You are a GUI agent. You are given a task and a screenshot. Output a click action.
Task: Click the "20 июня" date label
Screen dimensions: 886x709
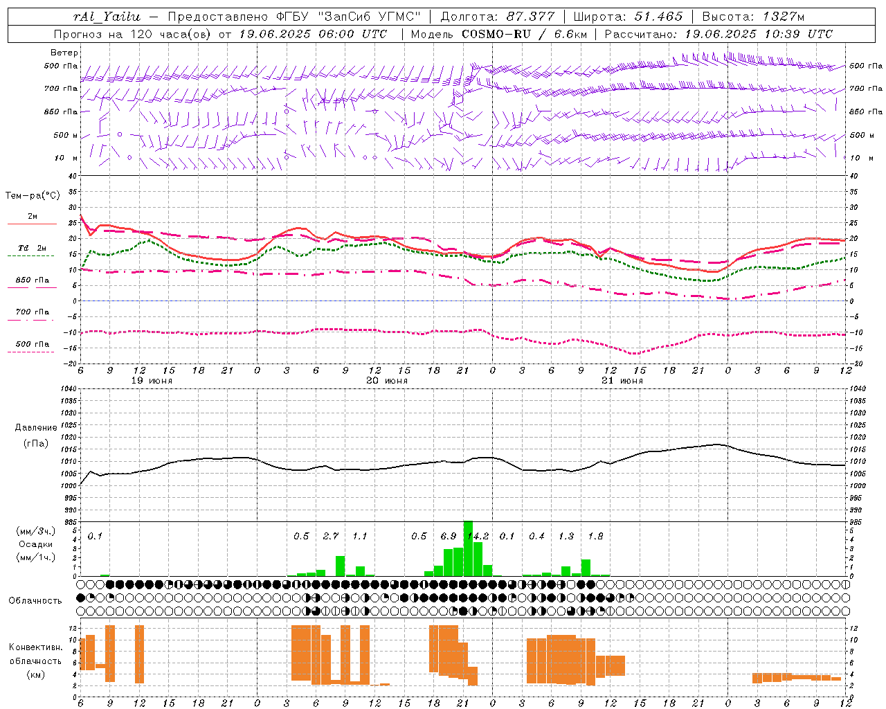pyautogui.click(x=386, y=381)
